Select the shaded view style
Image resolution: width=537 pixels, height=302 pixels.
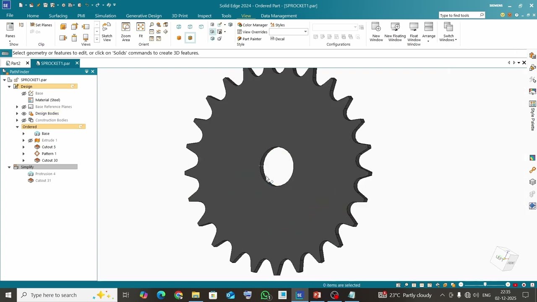tap(179, 38)
